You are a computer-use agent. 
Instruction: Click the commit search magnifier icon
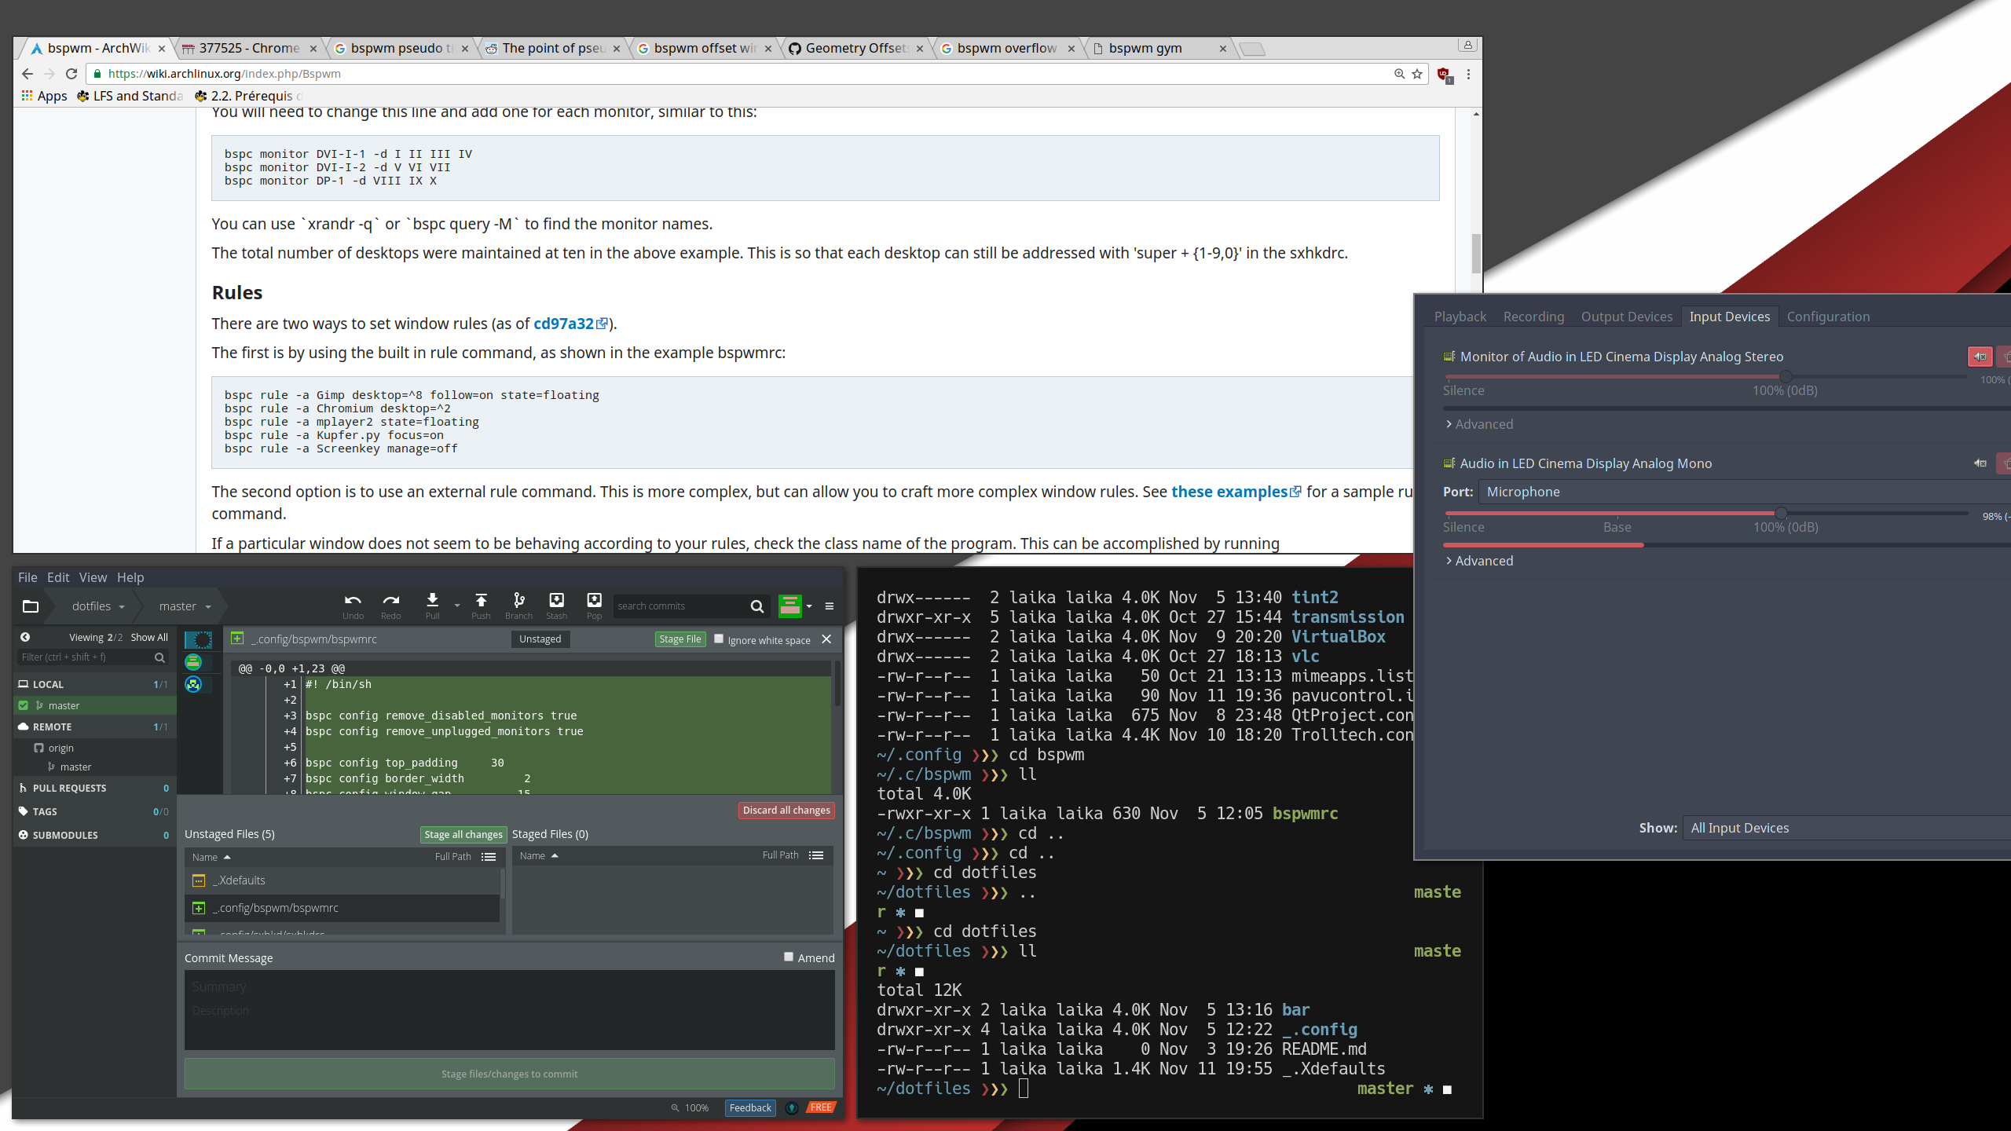[x=756, y=606]
